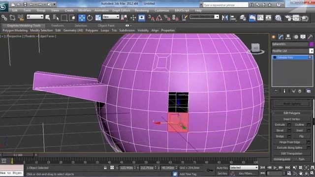The image size is (315, 177).
Task: Open the Polygon Modeling ribbon panel
Action: pos(15,30)
